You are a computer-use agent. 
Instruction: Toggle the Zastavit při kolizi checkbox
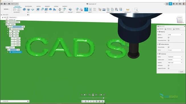pos(168,68)
